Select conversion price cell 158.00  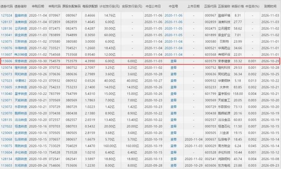tap(238, 94)
